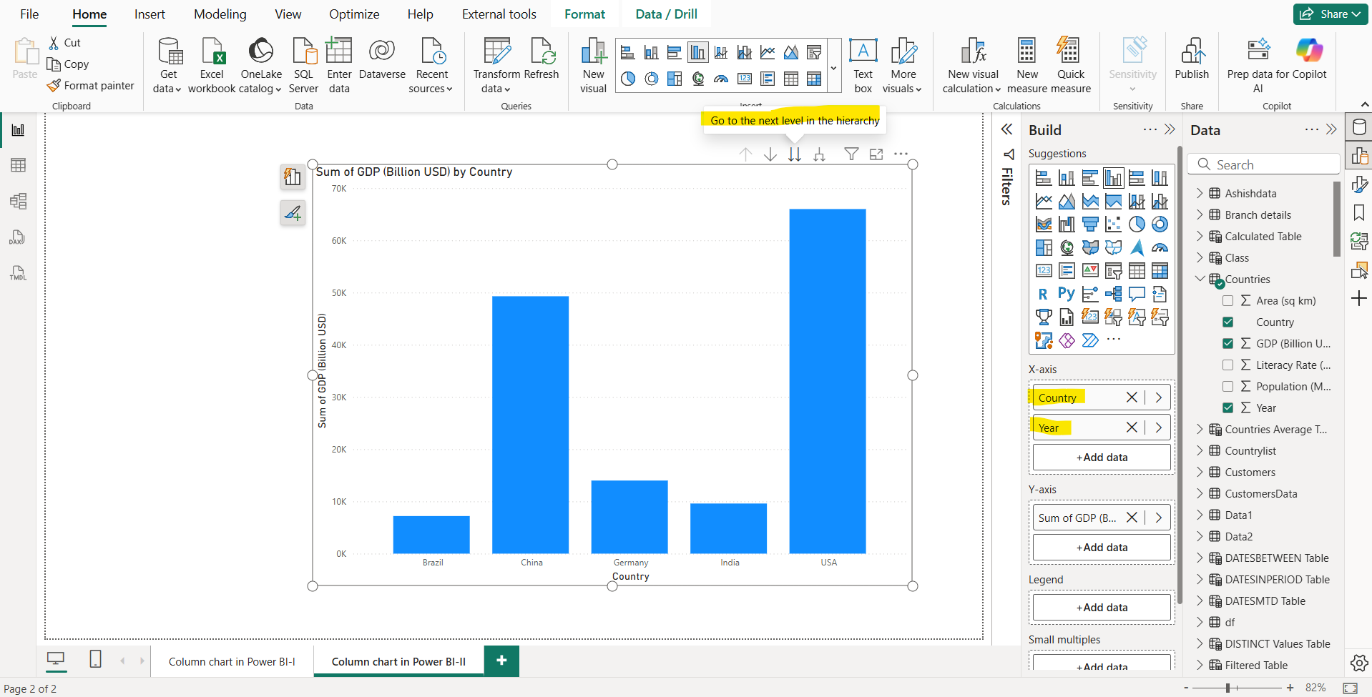Screen dimensions: 1372x697
Task: Switch to the Insert ribbon tab
Action: point(149,14)
